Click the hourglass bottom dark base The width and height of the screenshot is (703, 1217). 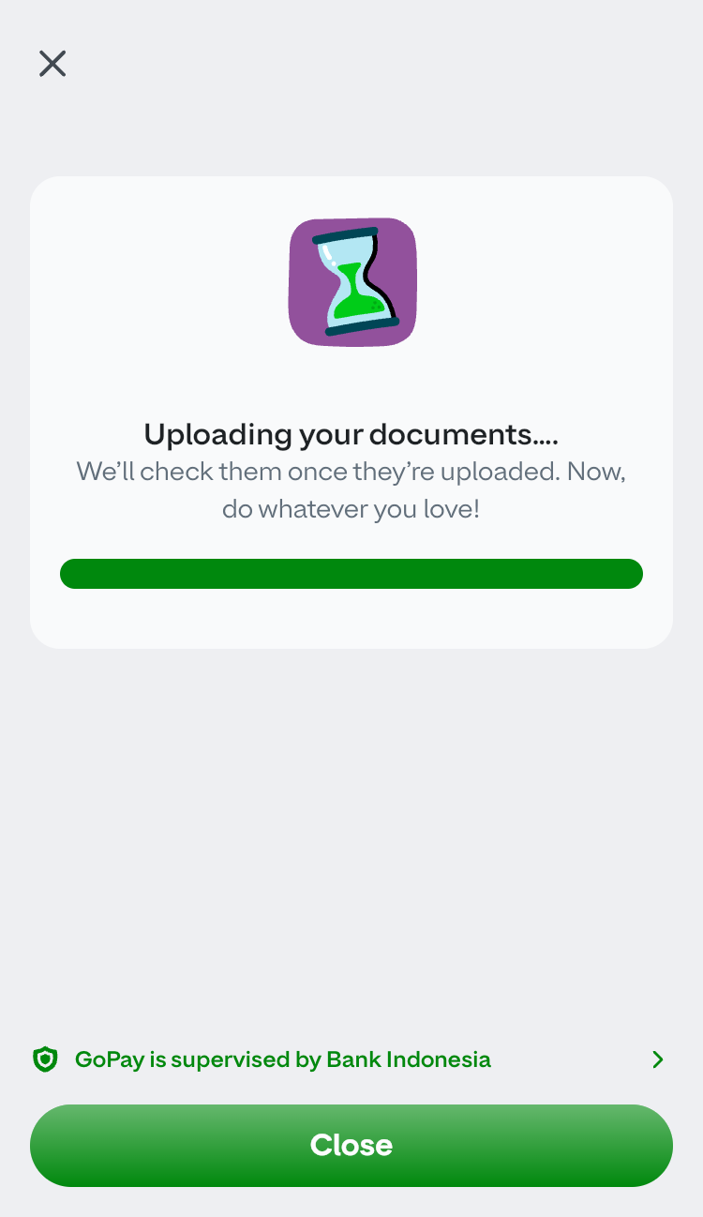click(x=362, y=326)
